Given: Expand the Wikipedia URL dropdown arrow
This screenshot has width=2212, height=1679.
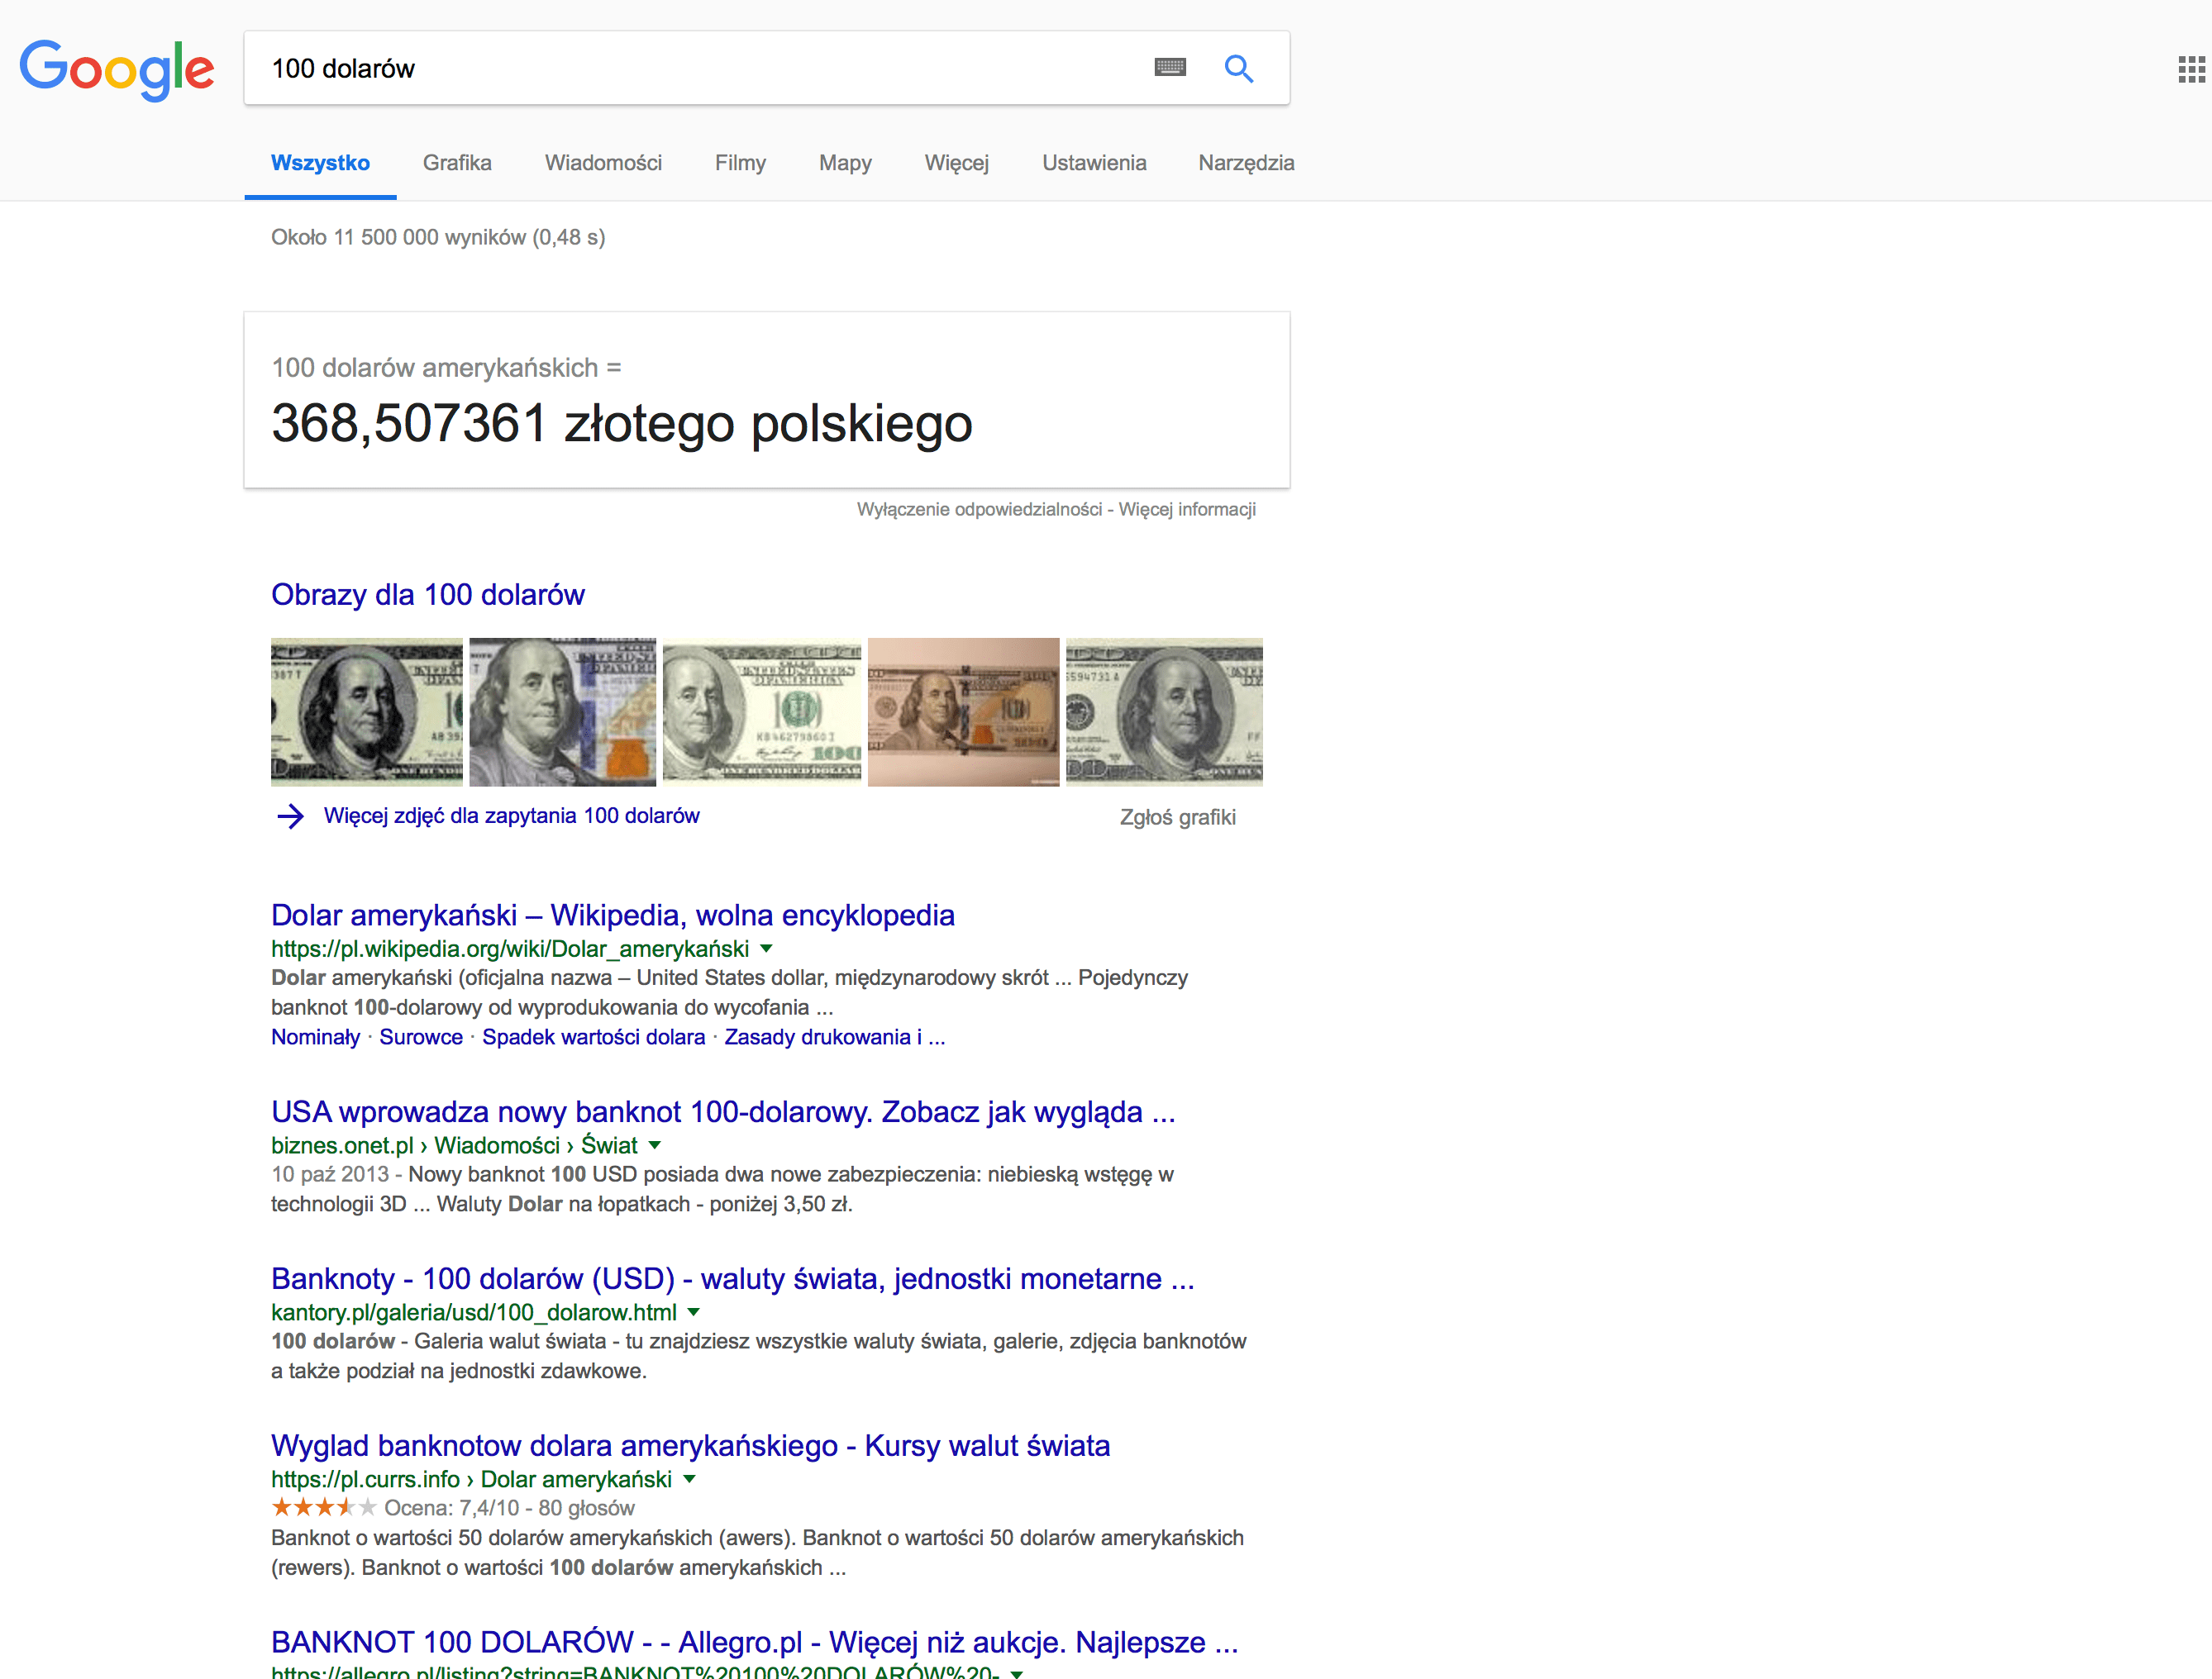Looking at the screenshot, I should pyautogui.click(x=766, y=949).
